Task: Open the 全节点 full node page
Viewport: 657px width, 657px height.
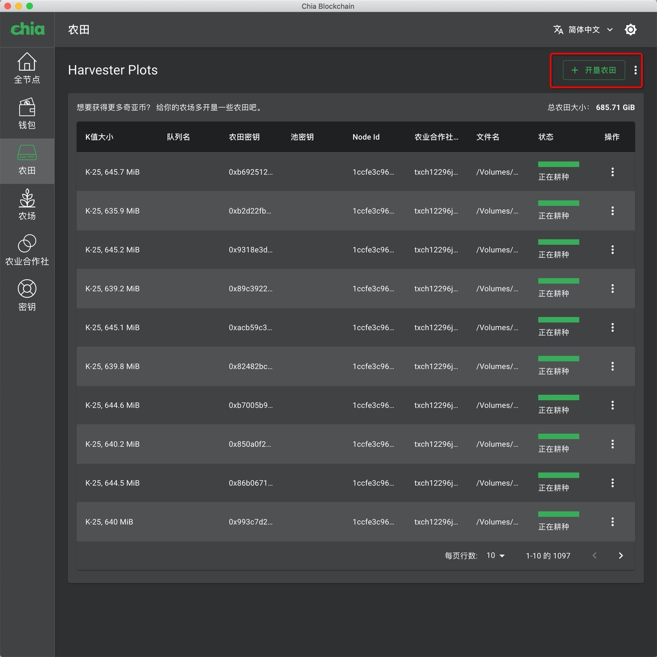Action: pos(27,68)
